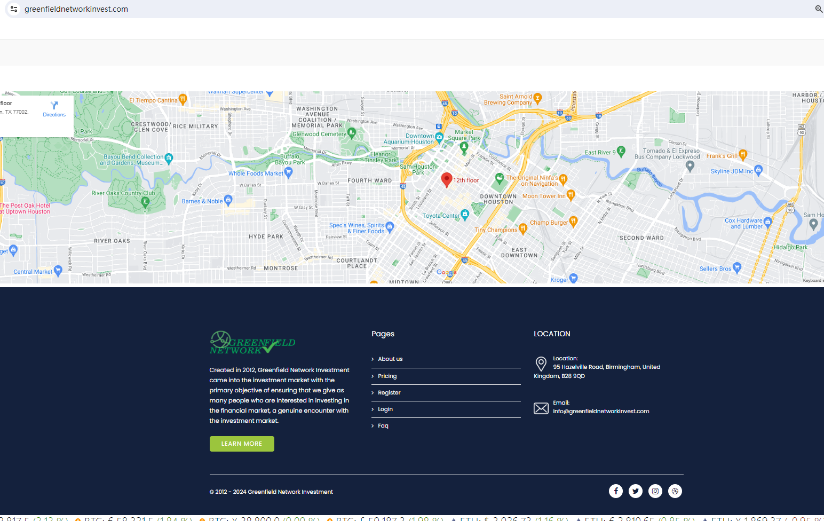Select Barnes & Noble shopping marker
This screenshot has height=521, width=824.
click(x=228, y=200)
